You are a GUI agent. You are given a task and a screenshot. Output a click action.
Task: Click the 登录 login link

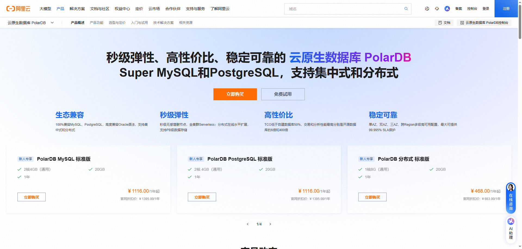pyautogui.click(x=486, y=9)
